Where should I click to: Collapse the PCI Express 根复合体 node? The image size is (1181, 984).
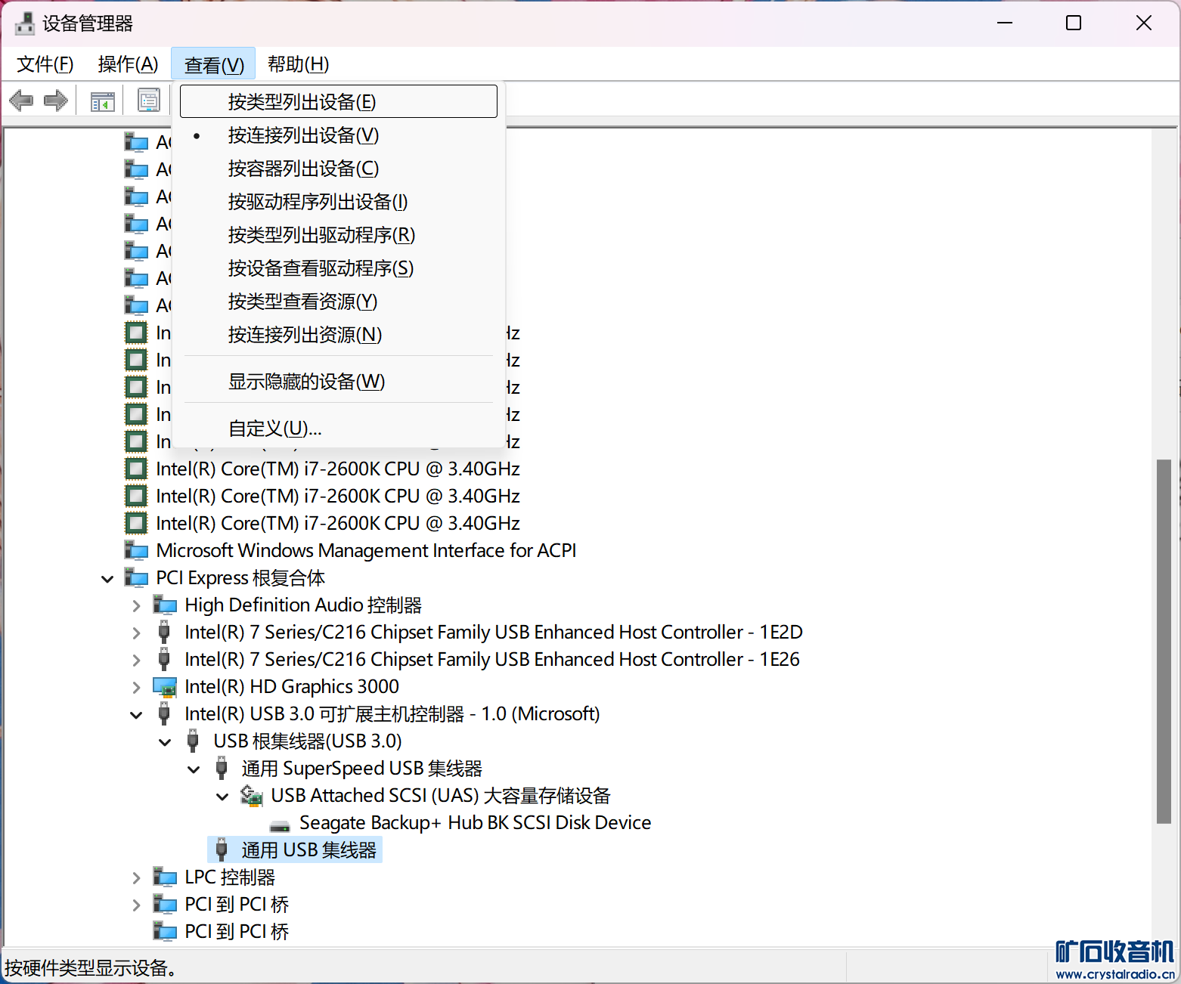point(107,579)
